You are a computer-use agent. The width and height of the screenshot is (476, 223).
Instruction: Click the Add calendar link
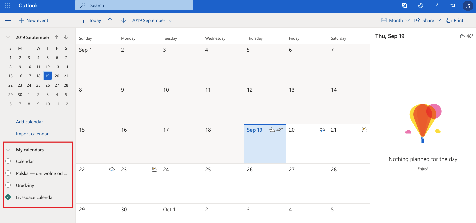coord(29,122)
